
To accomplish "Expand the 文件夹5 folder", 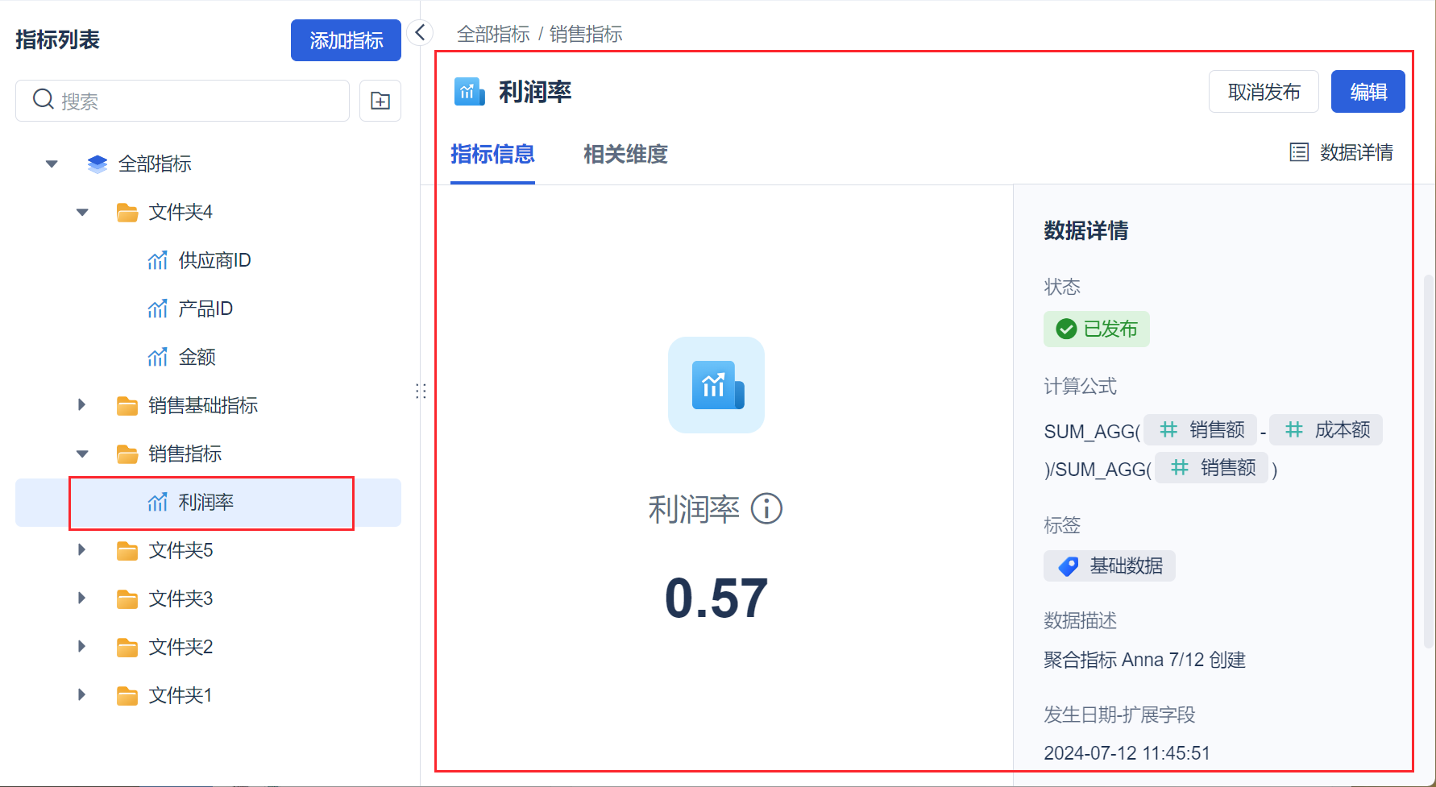I will 81,550.
